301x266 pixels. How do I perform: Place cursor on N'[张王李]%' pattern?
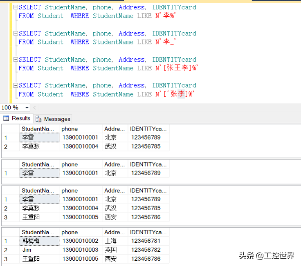pos(177,68)
